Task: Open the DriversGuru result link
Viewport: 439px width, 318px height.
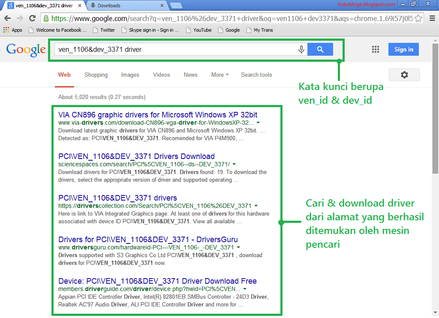Action: tap(148, 239)
